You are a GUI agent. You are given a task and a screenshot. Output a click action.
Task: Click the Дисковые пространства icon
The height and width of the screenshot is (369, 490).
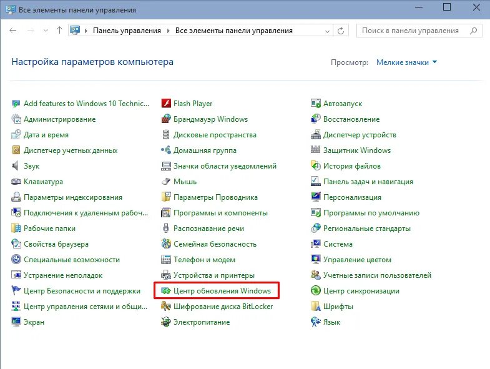[166, 134]
